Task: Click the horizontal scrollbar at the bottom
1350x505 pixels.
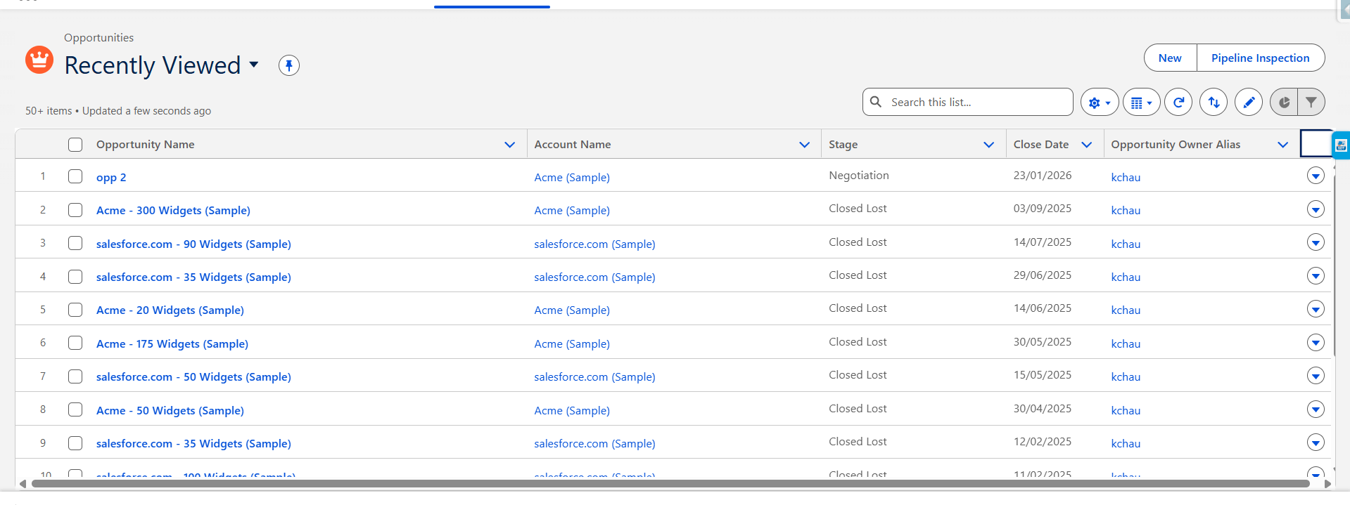Action: point(668,483)
